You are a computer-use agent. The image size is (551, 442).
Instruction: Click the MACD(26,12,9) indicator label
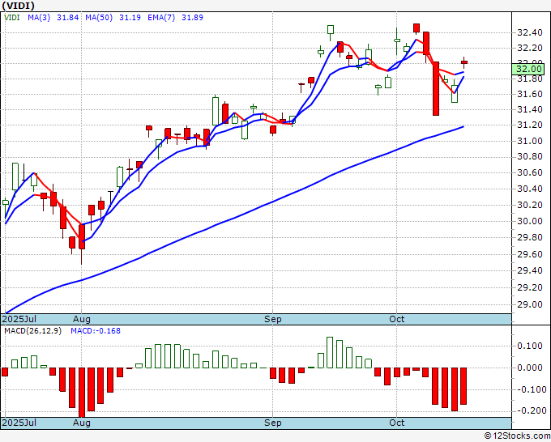point(32,331)
